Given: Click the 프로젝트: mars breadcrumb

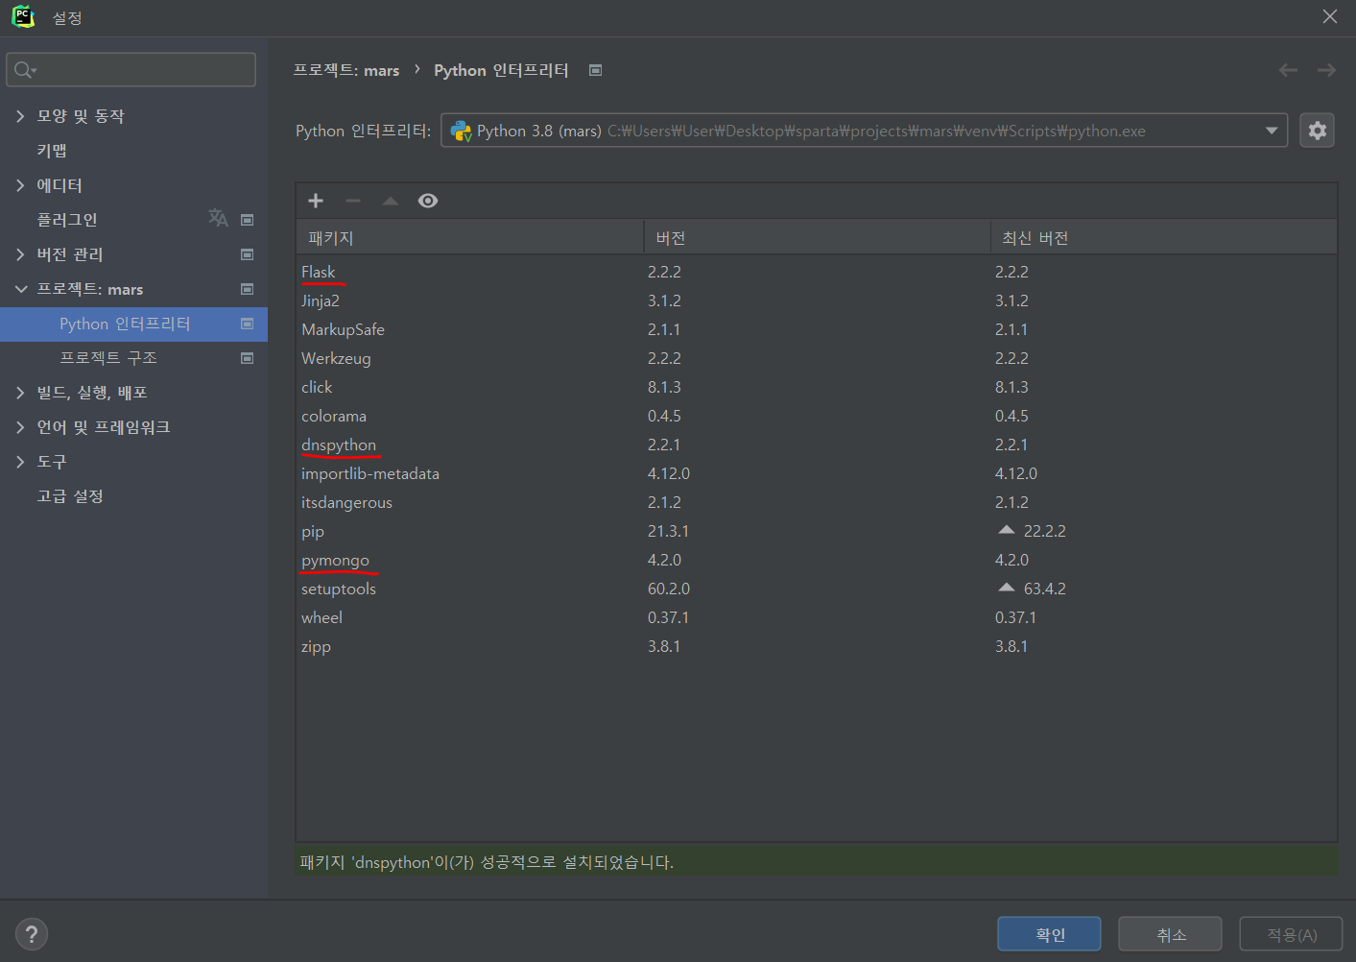Looking at the screenshot, I should 345,70.
